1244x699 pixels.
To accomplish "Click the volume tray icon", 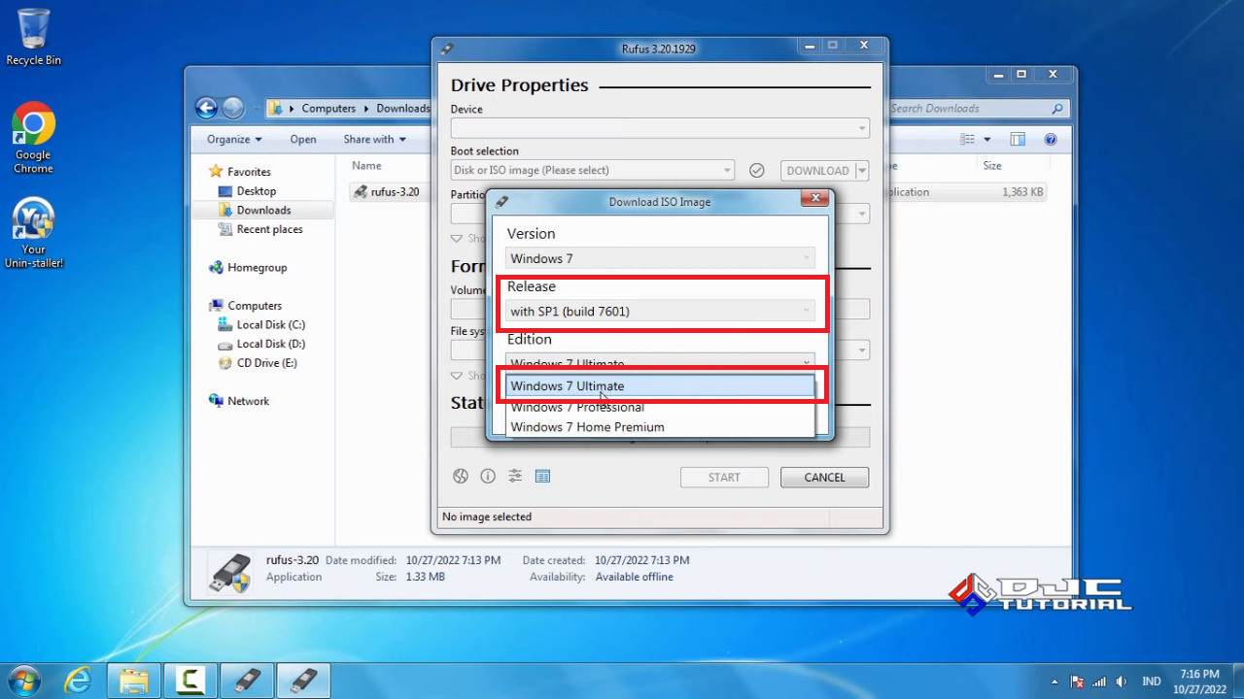I will 1122,682.
